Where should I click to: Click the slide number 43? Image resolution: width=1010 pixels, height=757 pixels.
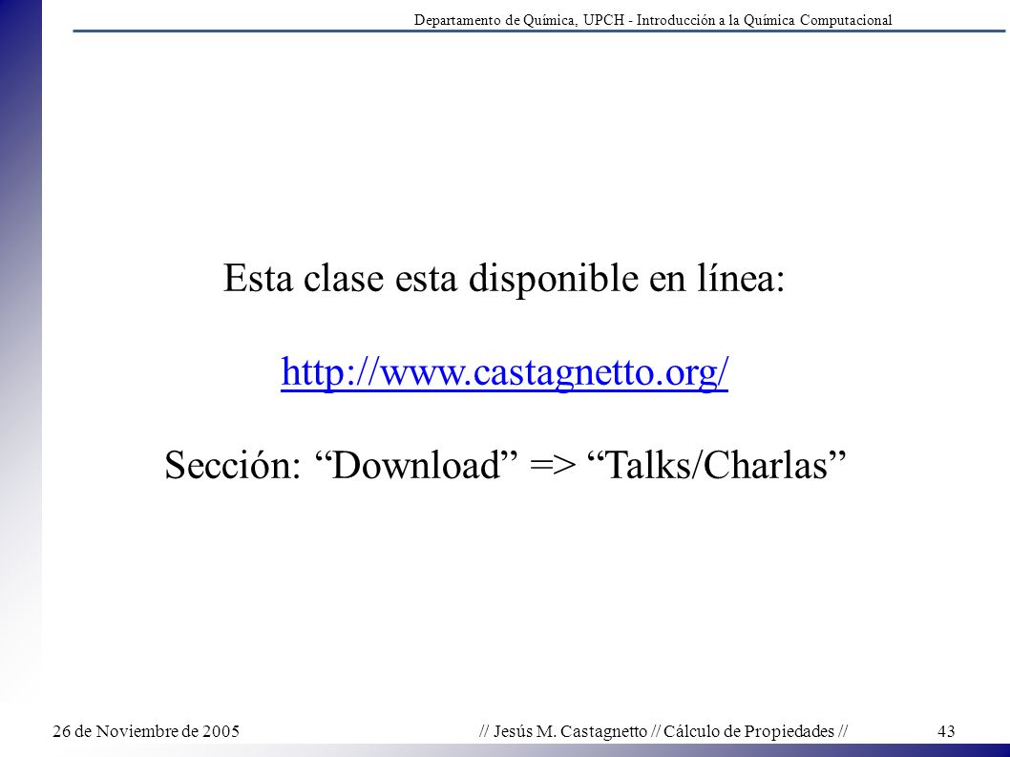[x=946, y=731]
